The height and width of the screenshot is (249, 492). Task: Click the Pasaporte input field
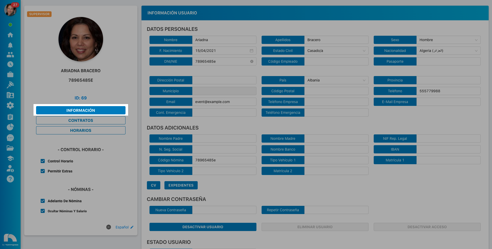(x=448, y=61)
